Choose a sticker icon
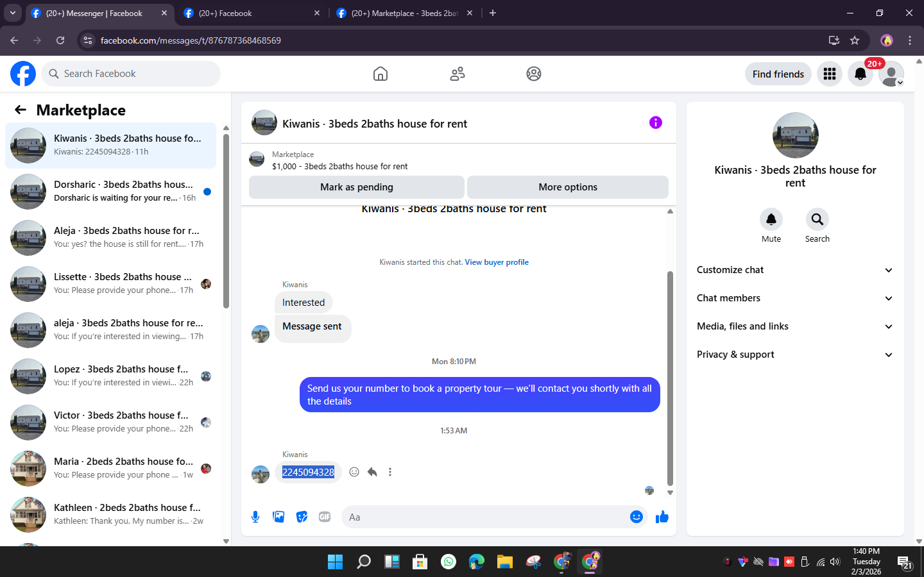The width and height of the screenshot is (924, 577). click(302, 517)
